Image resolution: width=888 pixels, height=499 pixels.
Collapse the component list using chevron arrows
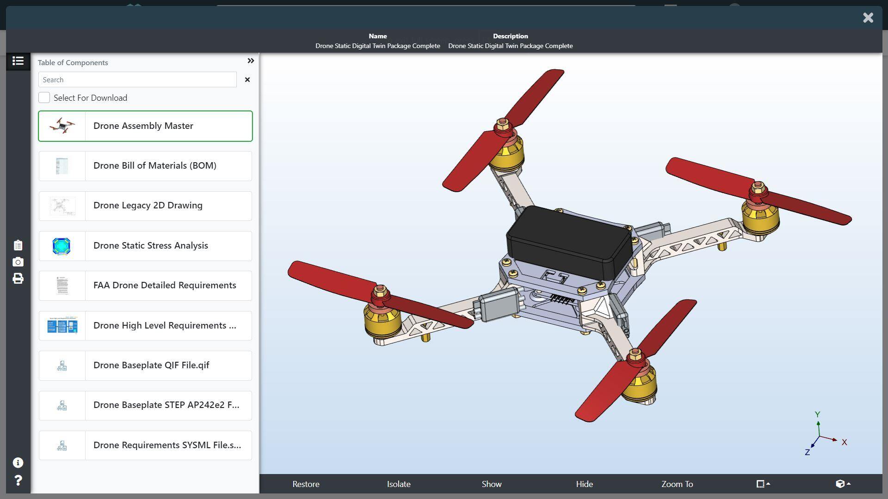(x=250, y=61)
